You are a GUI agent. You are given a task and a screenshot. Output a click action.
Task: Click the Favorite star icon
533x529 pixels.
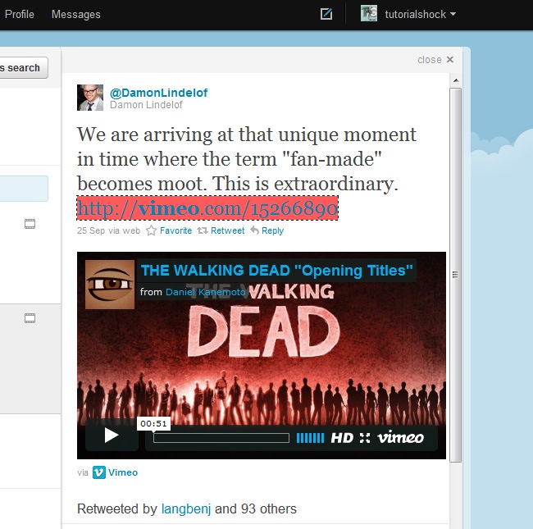[151, 230]
